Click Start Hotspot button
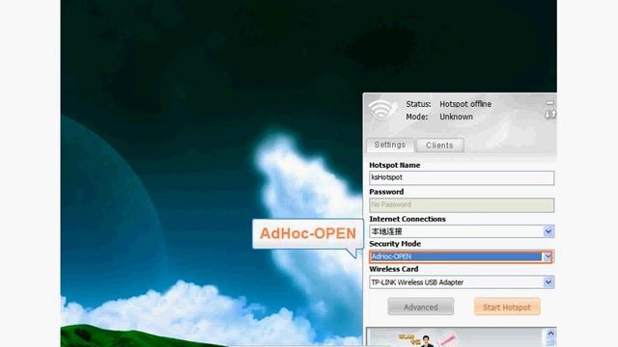This screenshot has height=347, width=618. click(507, 307)
